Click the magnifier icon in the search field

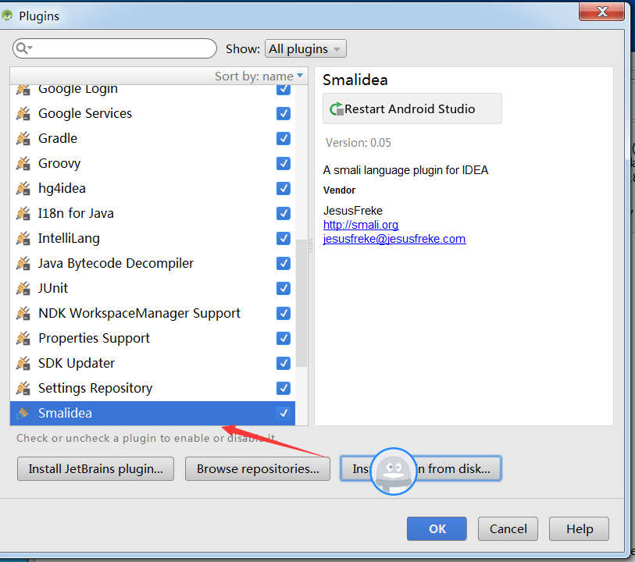23,48
